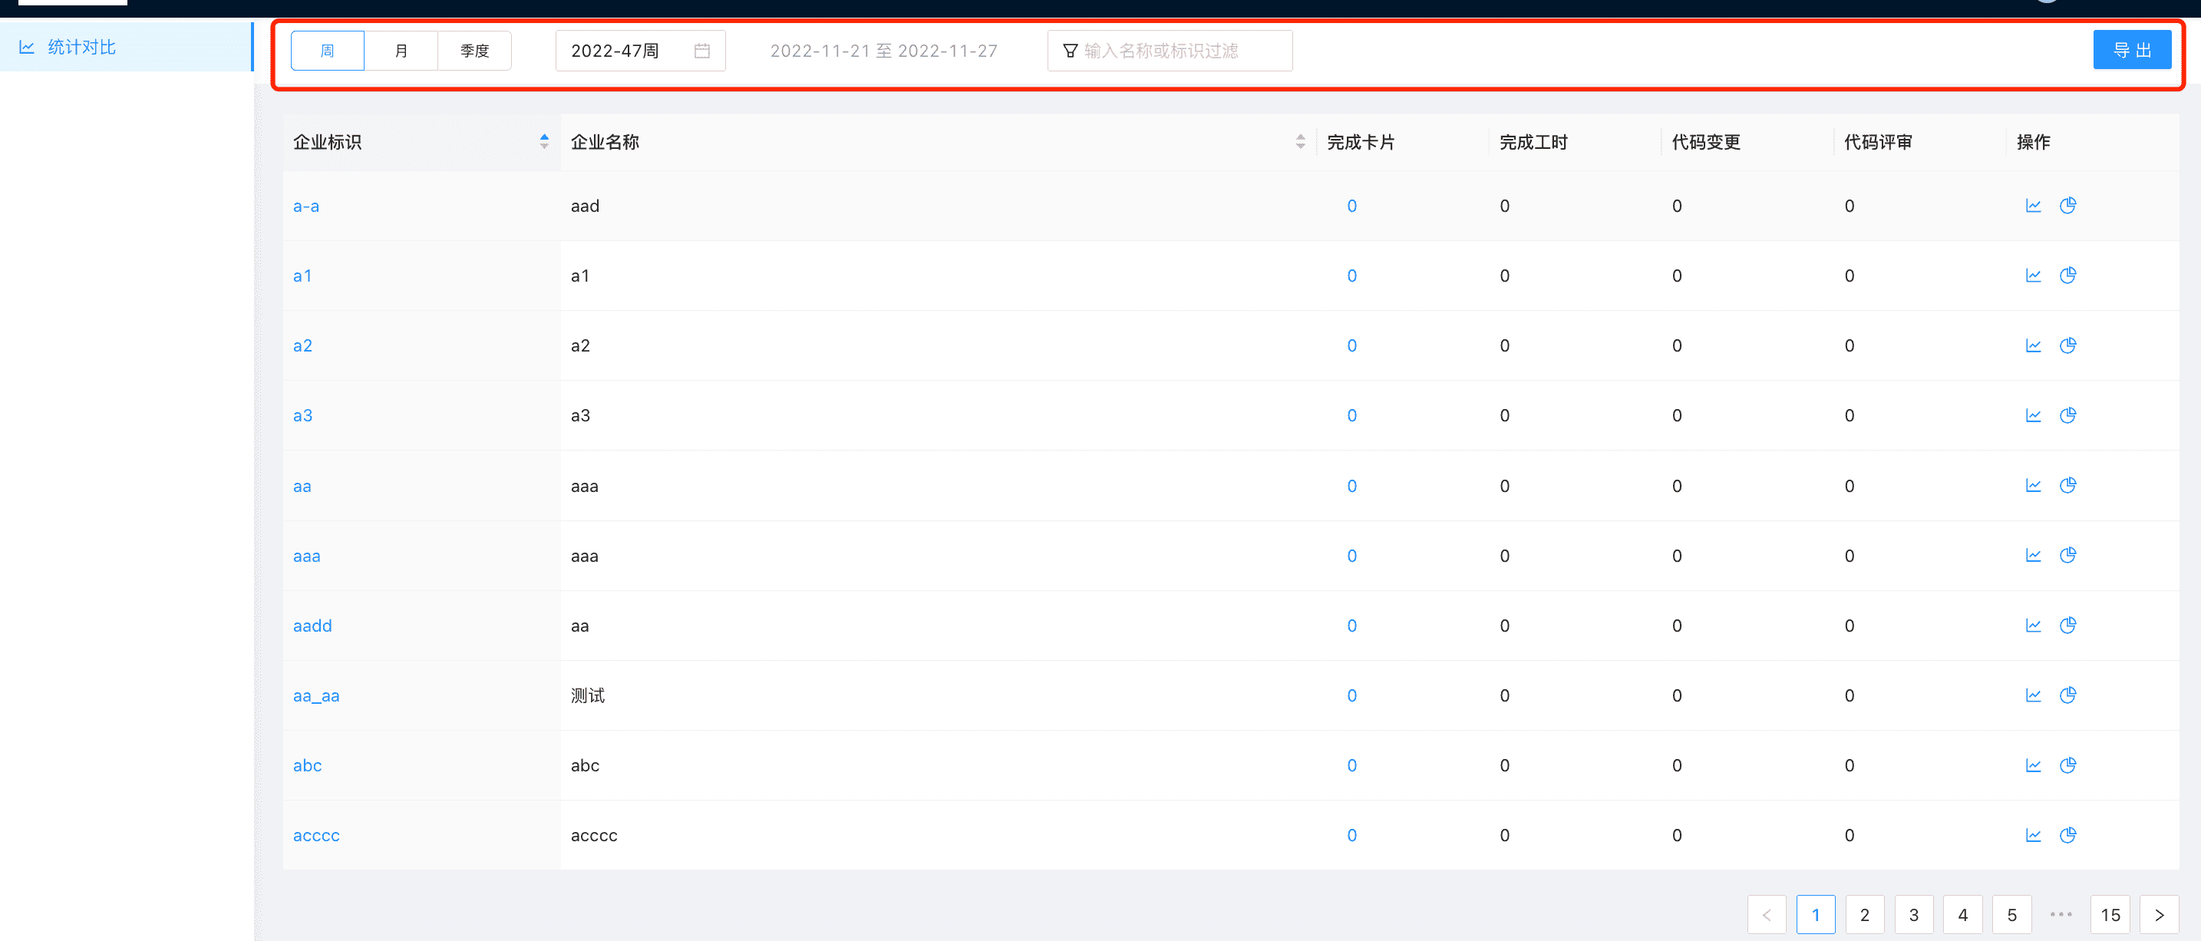Go to next page arrow
Image resolution: width=2201 pixels, height=941 pixels.
click(x=2158, y=914)
